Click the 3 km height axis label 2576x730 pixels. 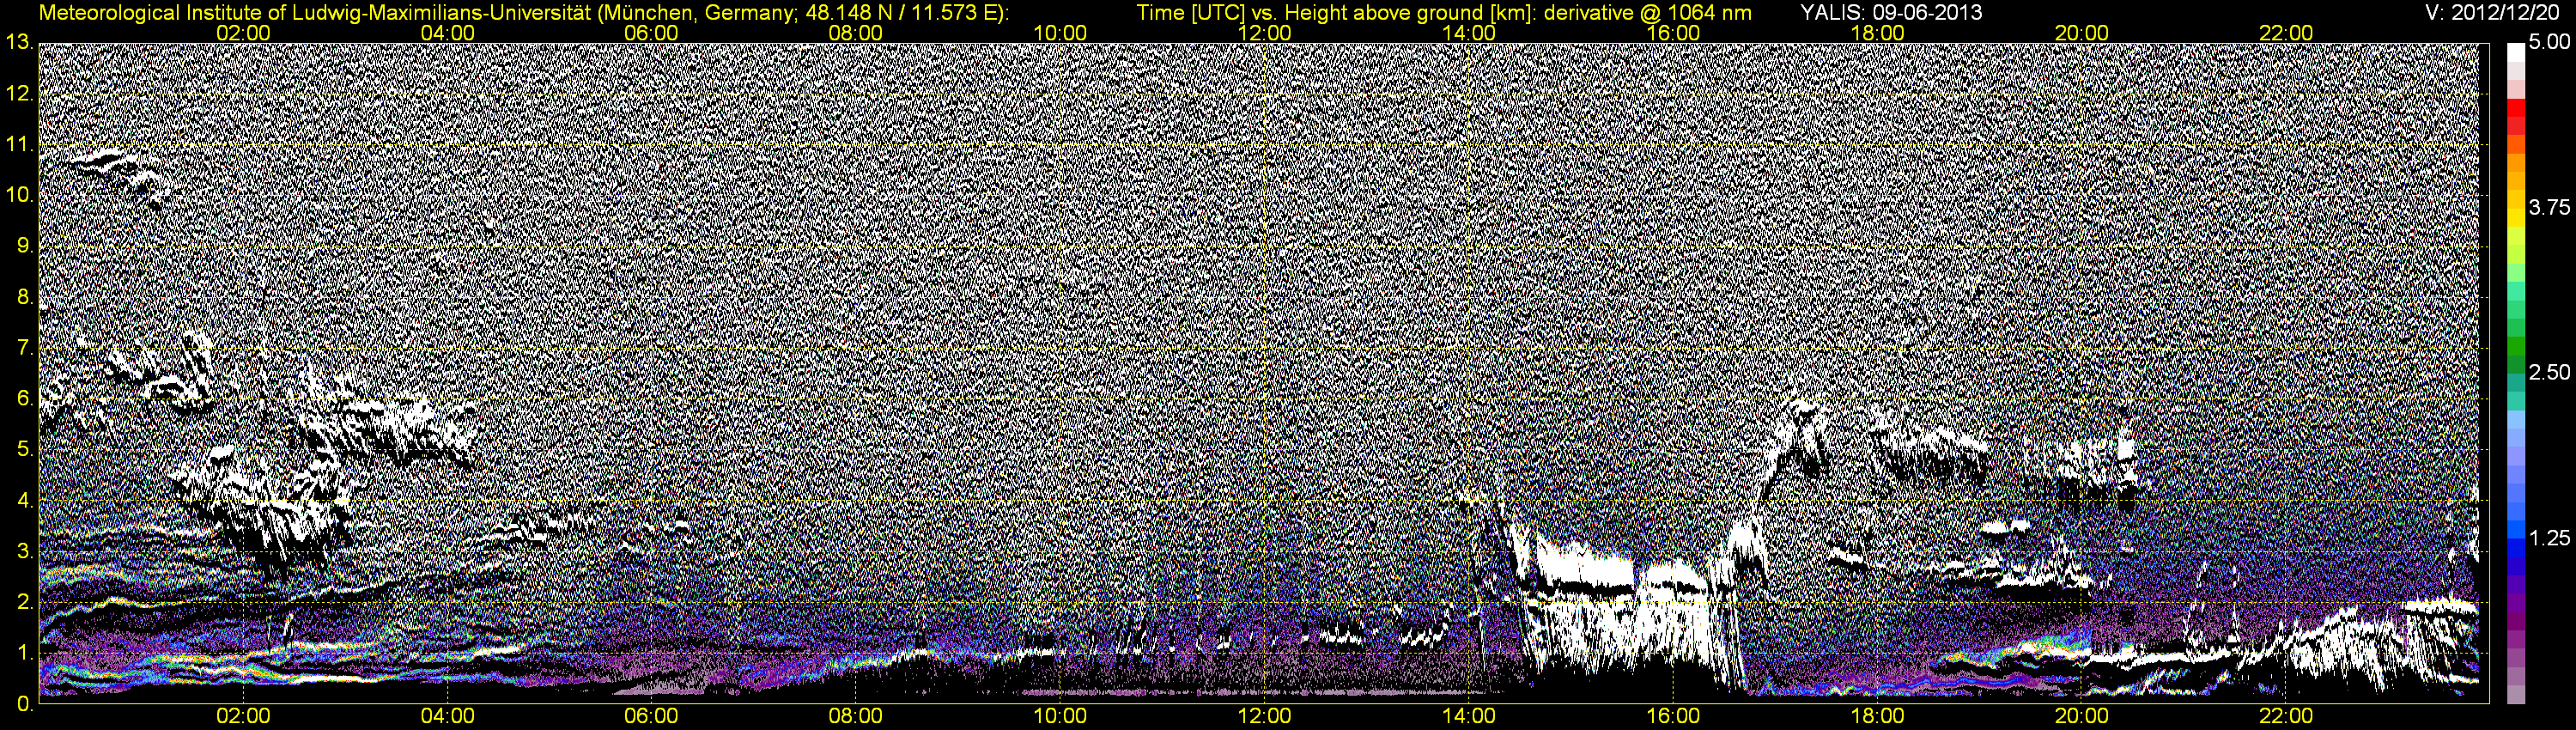[24, 552]
